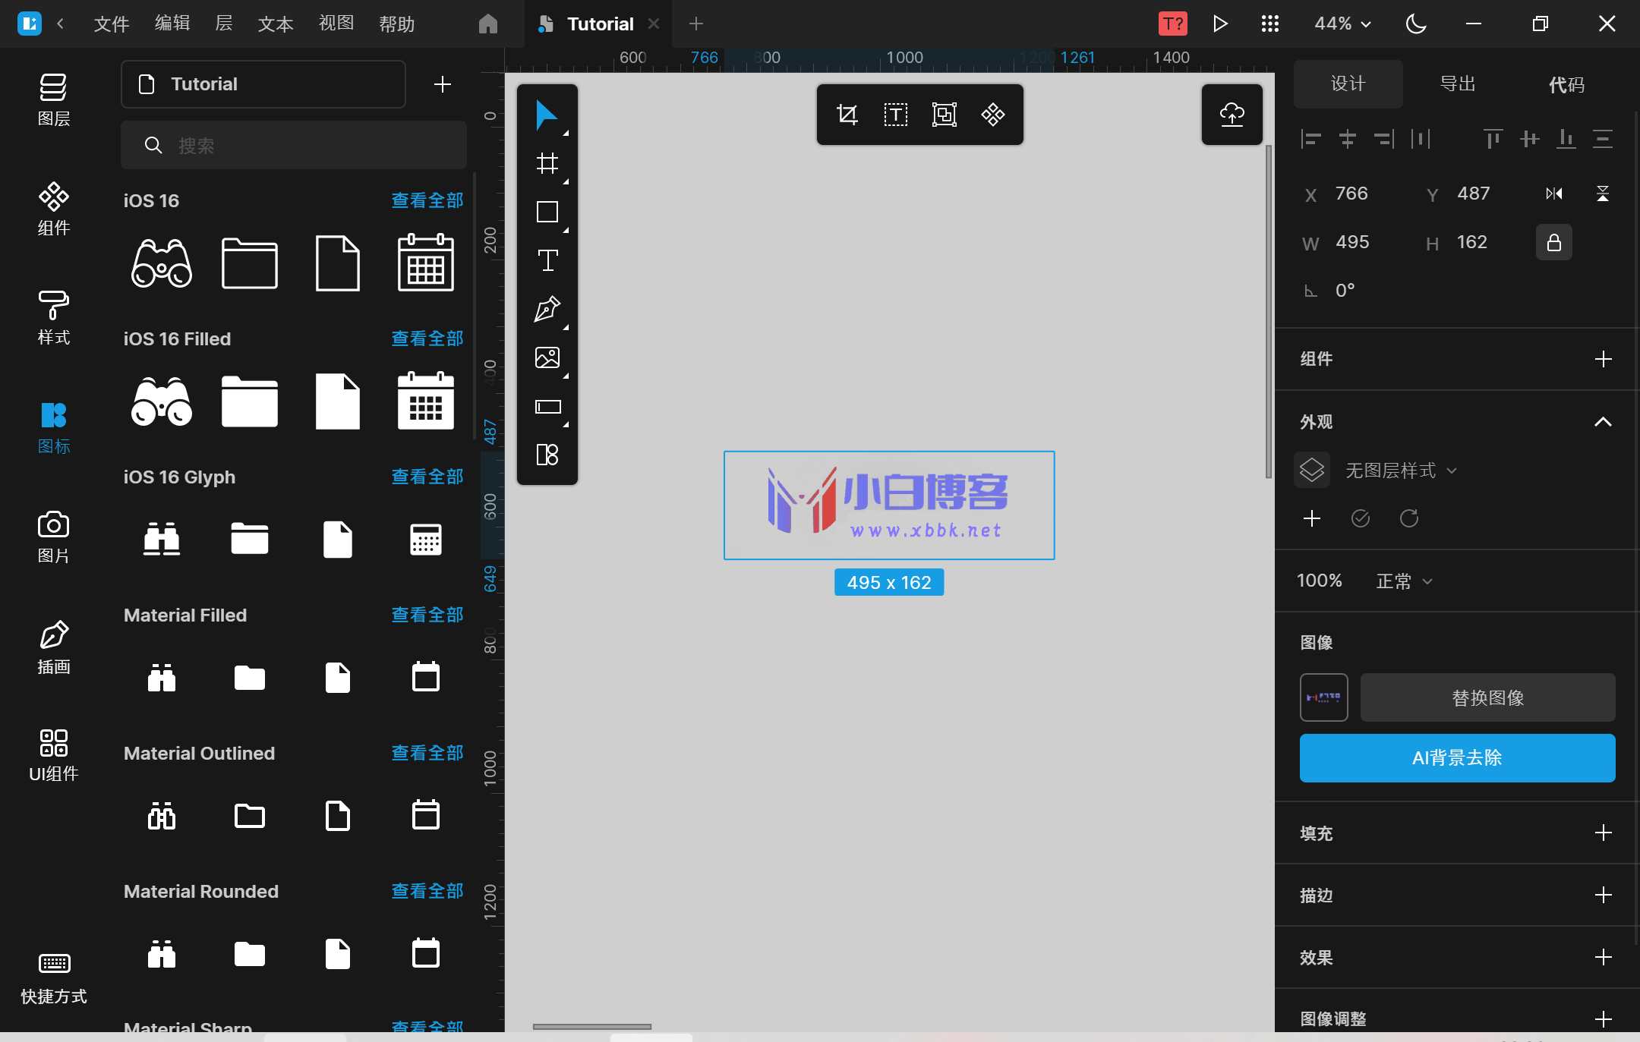Select the Pen tool
Image resolution: width=1640 pixels, height=1042 pixels.
(547, 309)
